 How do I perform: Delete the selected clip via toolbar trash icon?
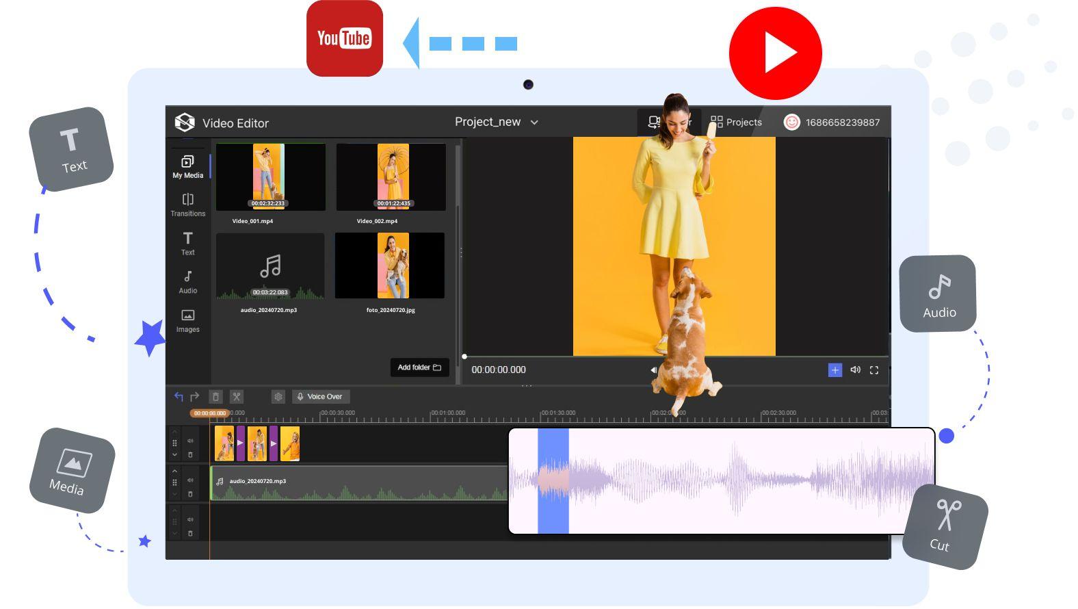pyautogui.click(x=215, y=396)
